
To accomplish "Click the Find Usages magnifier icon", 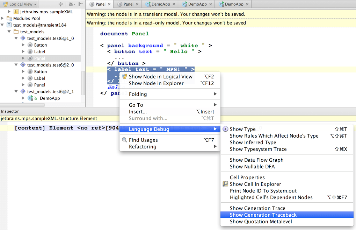I will 124,140.
